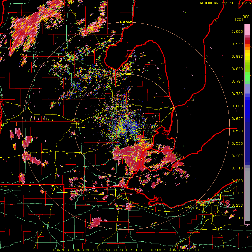
Task: Click the 0.680 scale value
Action: (237, 106)
